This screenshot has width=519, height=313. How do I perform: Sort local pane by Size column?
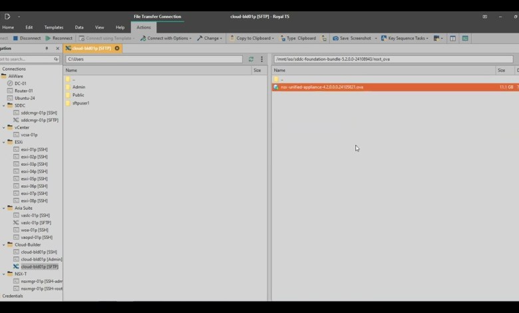pos(259,70)
